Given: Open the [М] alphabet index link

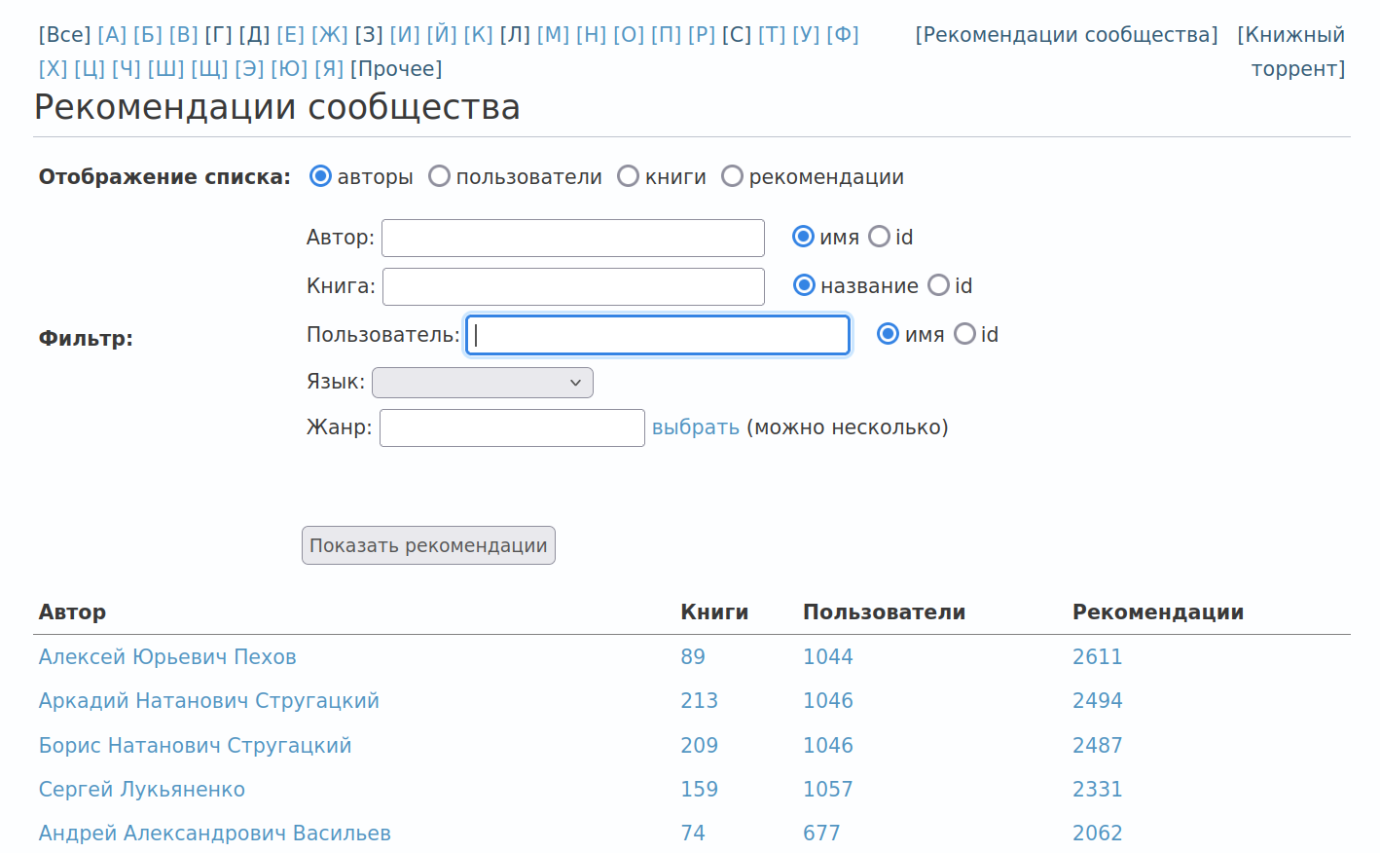Looking at the screenshot, I should tap(553, 35).
